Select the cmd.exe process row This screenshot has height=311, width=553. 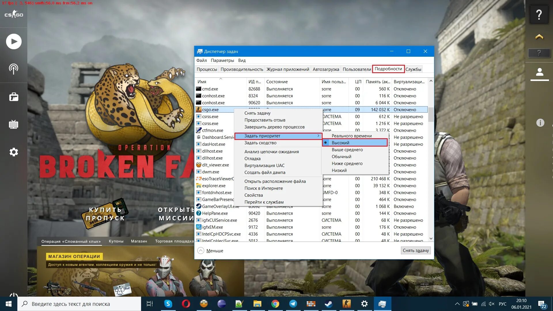tap(311, 89)
